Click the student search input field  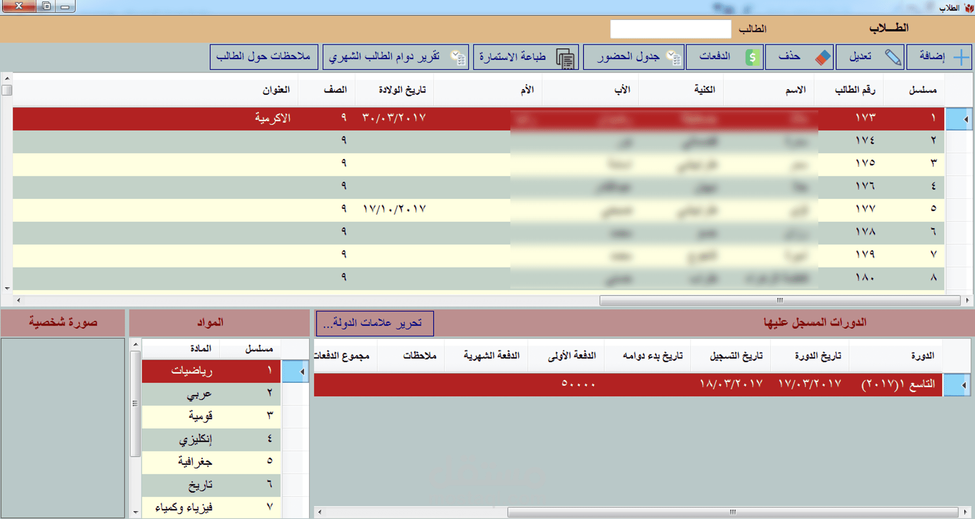670,29
